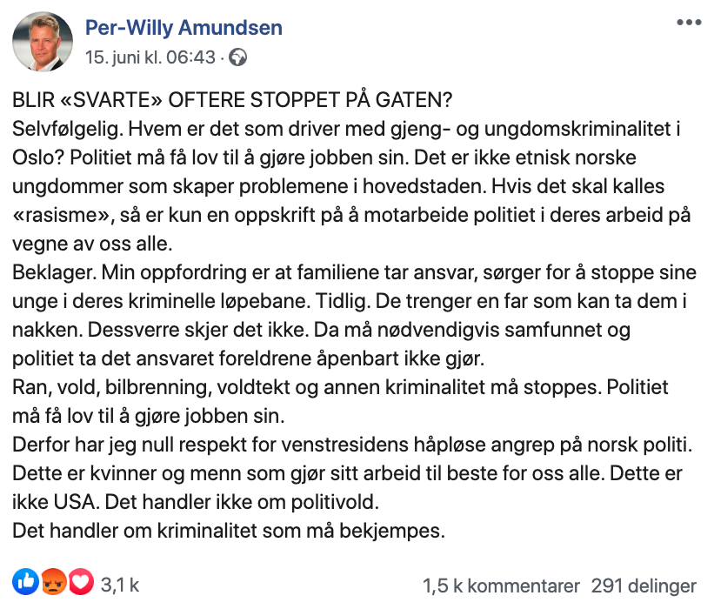Show the 1,5 k kommentarer
714x609 pixels.
tap(501, 586)
